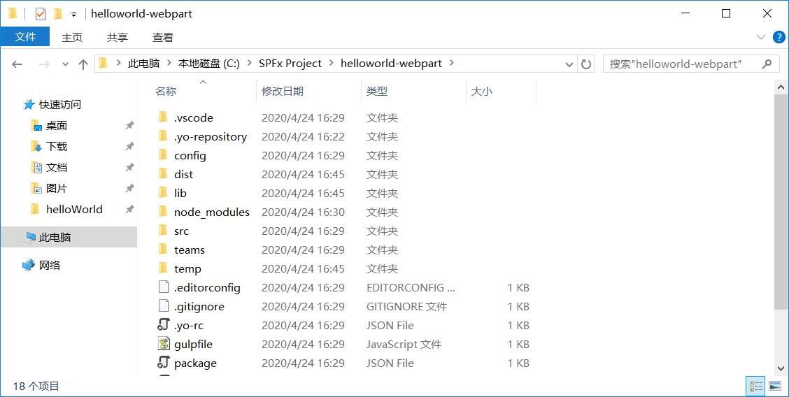
Task: Go back with the left arrow
Action: [17, 64]
